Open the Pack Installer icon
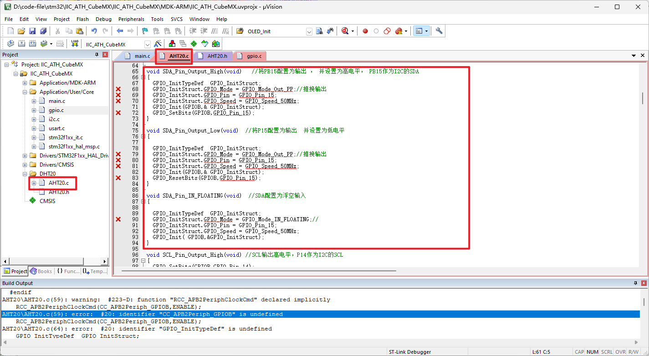This screenshot has height=356, width=649. [x=216, y=44]
